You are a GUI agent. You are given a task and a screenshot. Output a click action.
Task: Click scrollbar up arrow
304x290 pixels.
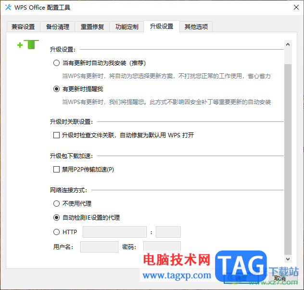288,44
